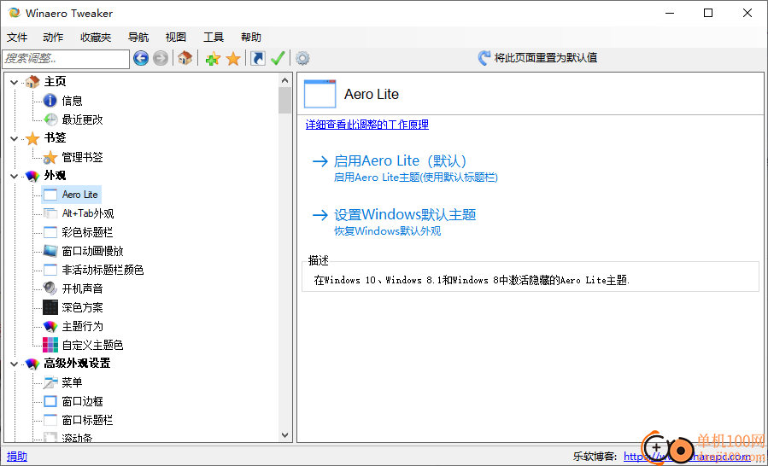Select the 主页 root node

click(x=55, y=82)
